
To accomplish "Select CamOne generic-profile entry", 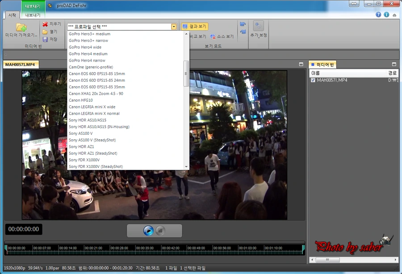I will [91, 67].
